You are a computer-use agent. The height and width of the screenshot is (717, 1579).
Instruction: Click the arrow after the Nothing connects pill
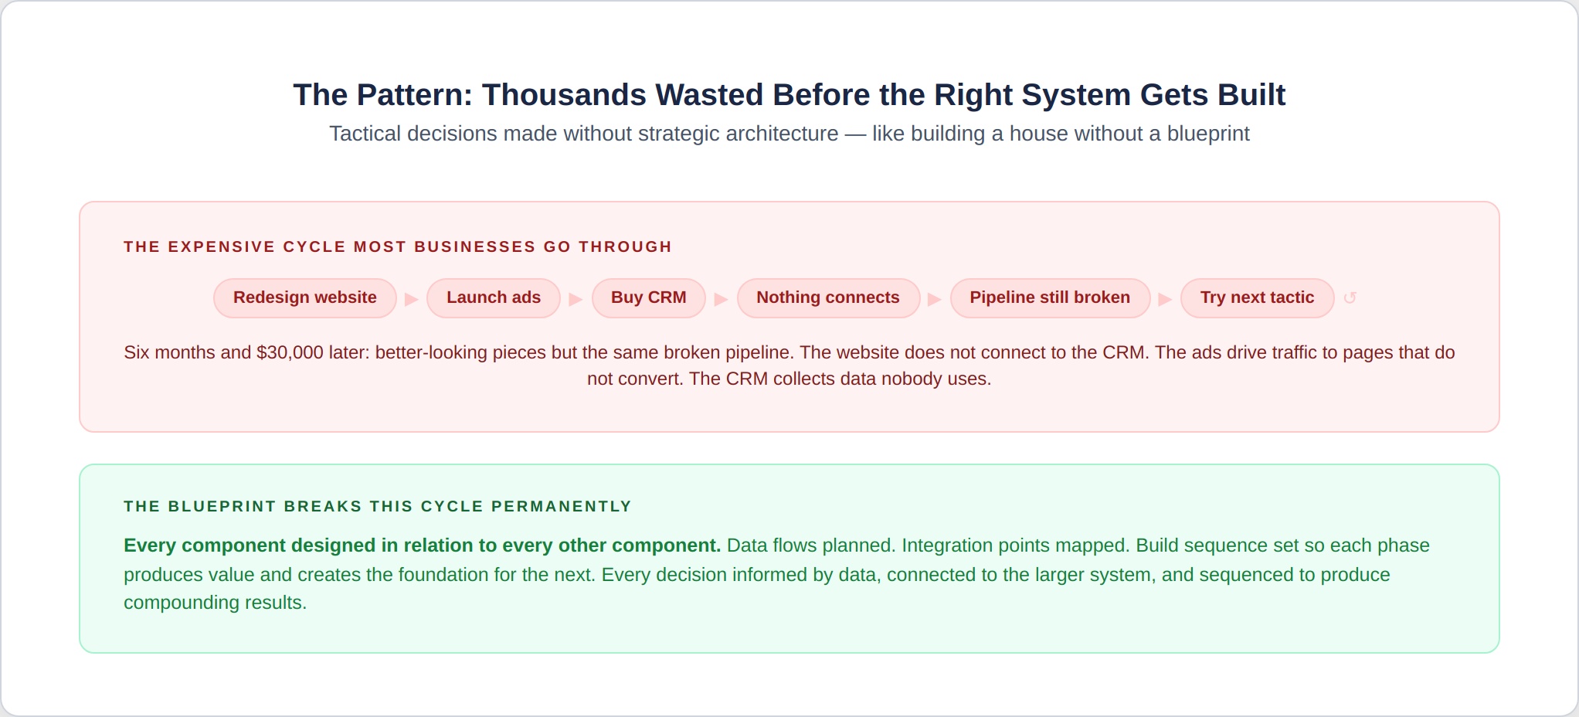pos(935,299)
